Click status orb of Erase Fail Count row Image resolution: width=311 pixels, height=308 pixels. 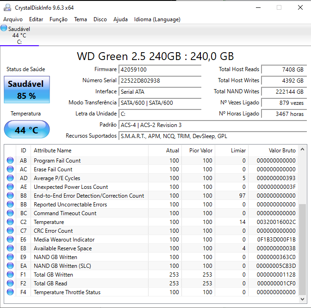tap(10, 169)
